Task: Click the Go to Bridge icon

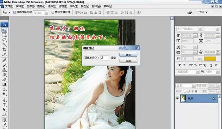Action: 190,13
